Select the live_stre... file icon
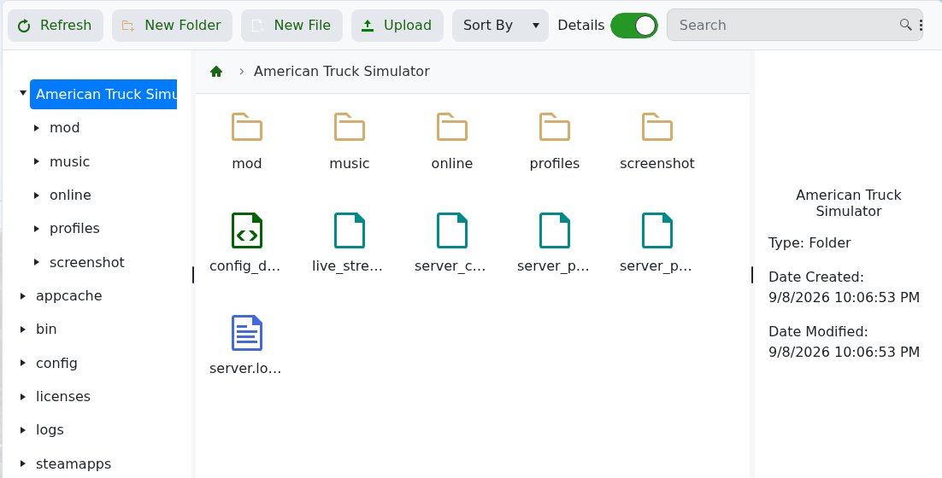The width and height of the screenshot is (942, 478). (x=350, y=230)
